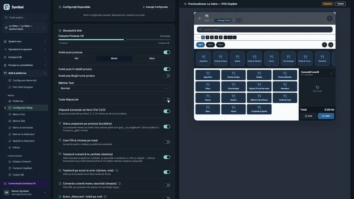Viewport: 354px width, 199px height.
Task: Enable the Toate Majuscule toggle
Action: pos(167,99)
